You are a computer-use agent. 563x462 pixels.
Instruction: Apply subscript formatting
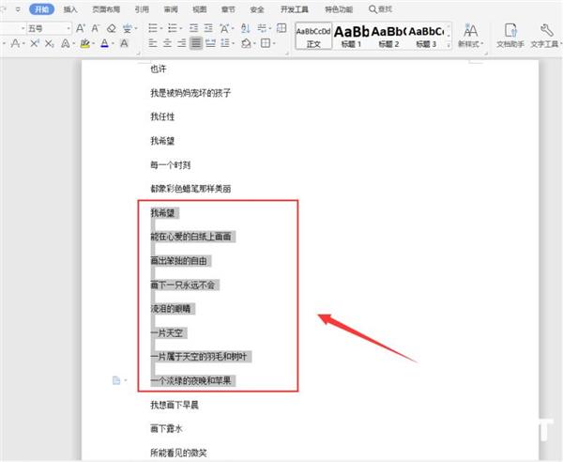click(50, 43)
